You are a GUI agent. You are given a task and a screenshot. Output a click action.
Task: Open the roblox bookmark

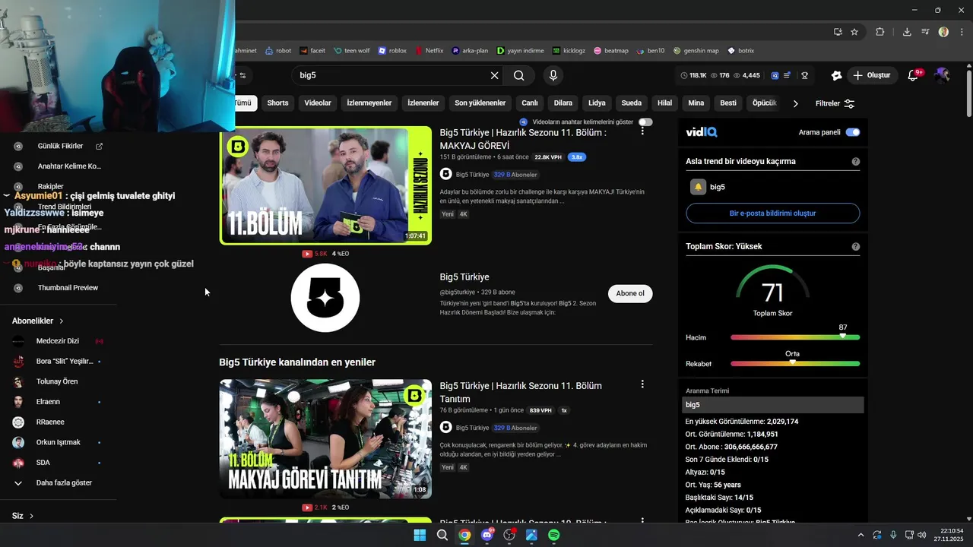[x=392, y=51]
